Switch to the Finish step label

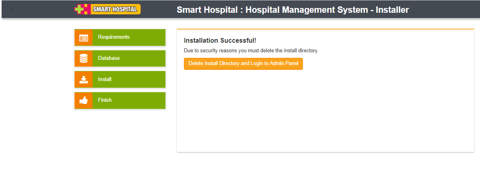point(105,100)
